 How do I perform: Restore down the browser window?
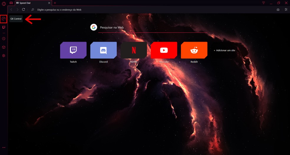pyautogui.click(x=279, y=3)
